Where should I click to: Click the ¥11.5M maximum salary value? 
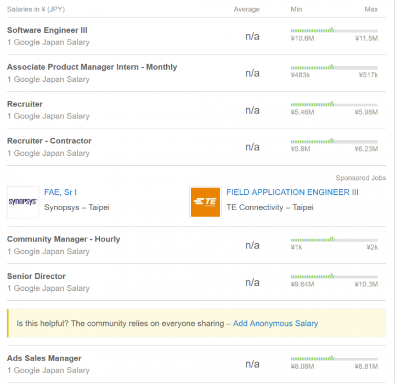pos(366,38)
